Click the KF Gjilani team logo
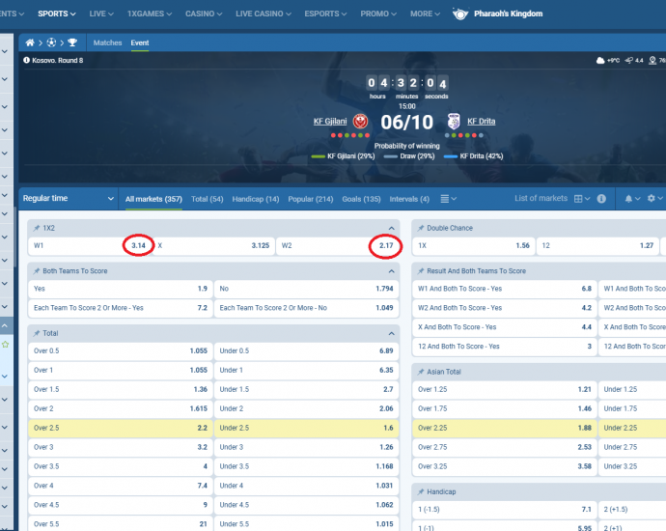Image resolution: width=666 pixels, height=531 pixels. pyautogui.click(x=359, y=122)
